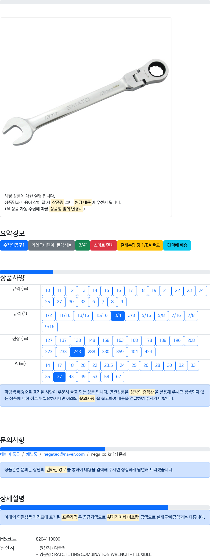Choose overall length 243 mm

pos(77,352)
